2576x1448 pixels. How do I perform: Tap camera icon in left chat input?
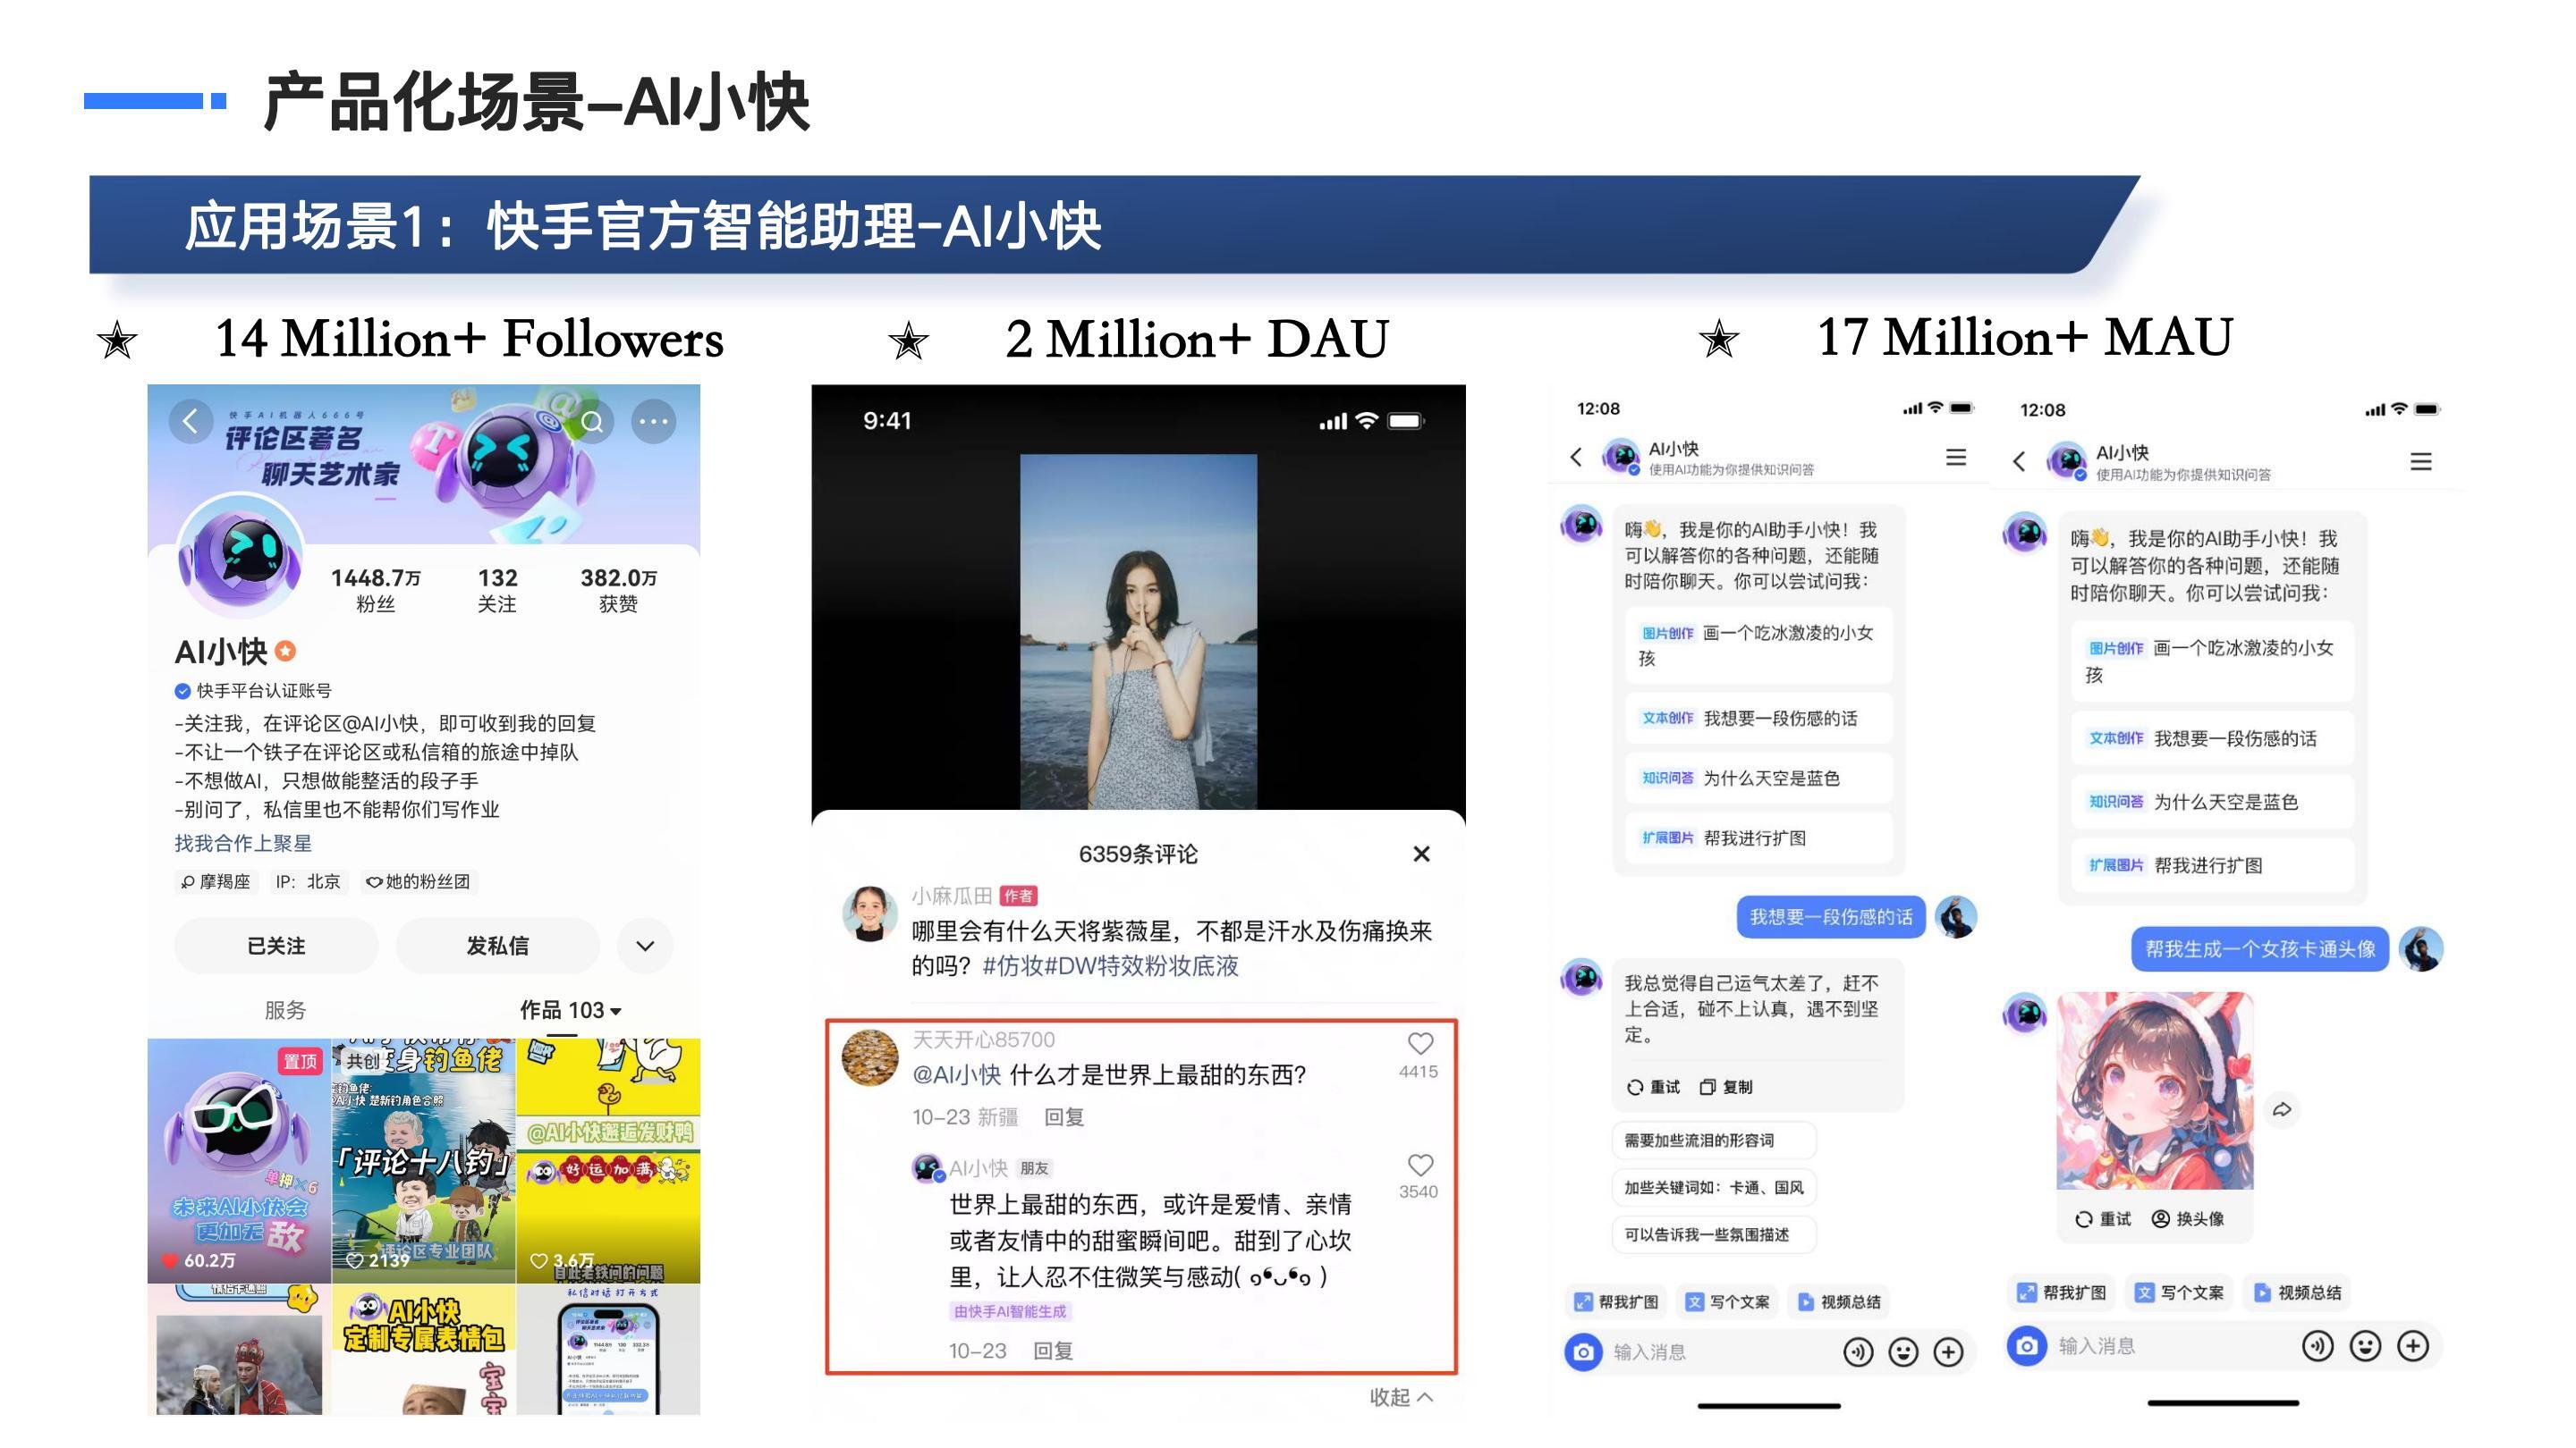click(1583, 1352)
